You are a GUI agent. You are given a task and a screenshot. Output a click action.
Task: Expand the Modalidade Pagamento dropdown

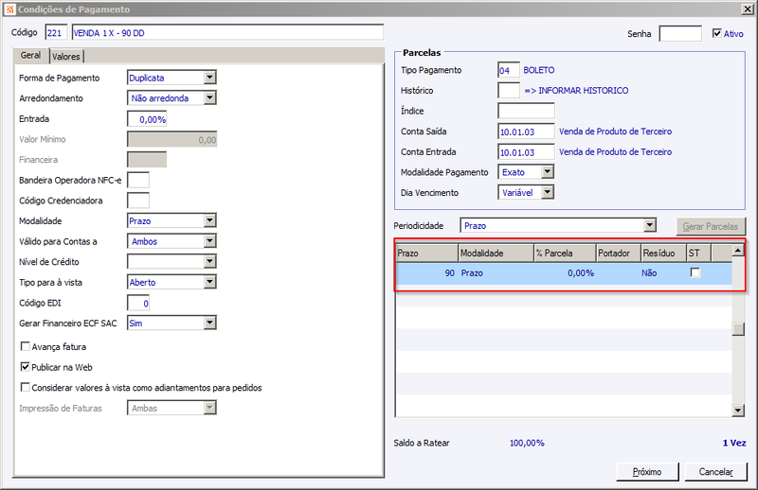[548, 172]
